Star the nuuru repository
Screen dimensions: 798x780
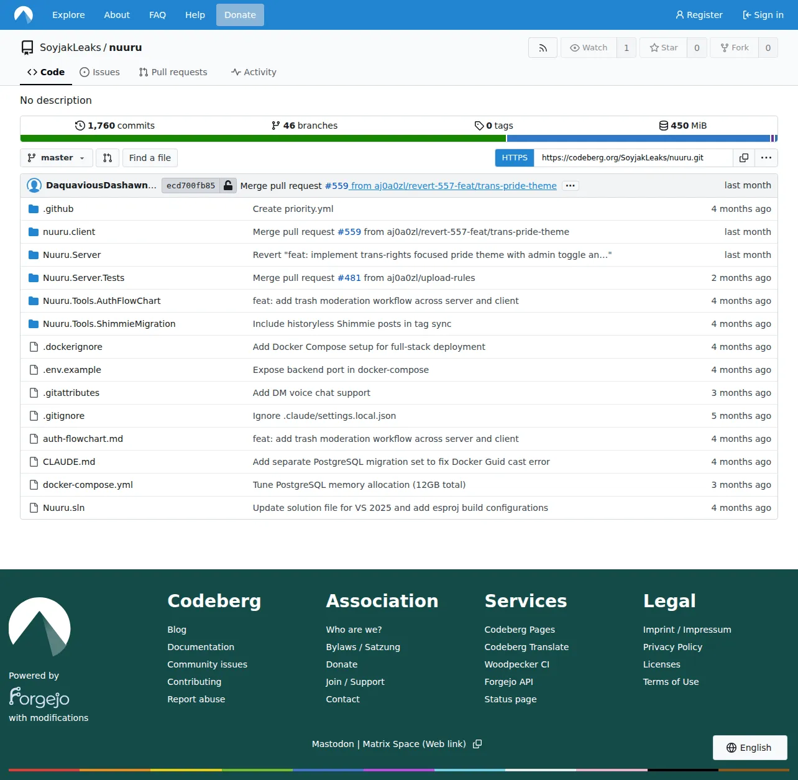click(x=663, y=48)
